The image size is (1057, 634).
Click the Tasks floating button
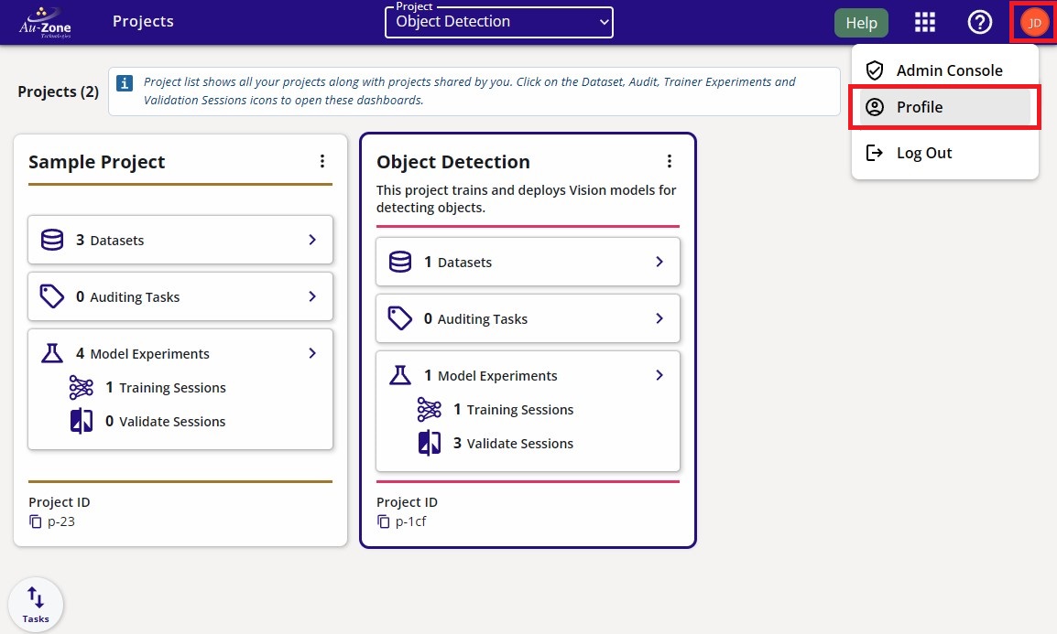(36, 605)
